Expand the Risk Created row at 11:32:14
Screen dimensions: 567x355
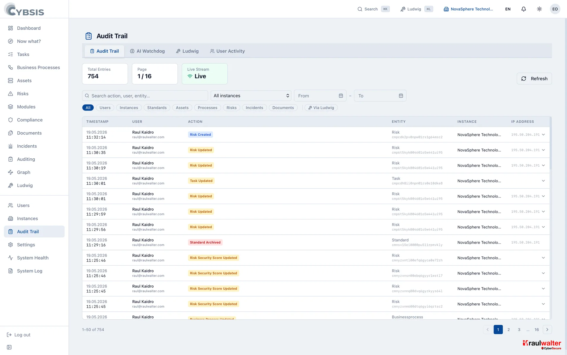point(543,135)
